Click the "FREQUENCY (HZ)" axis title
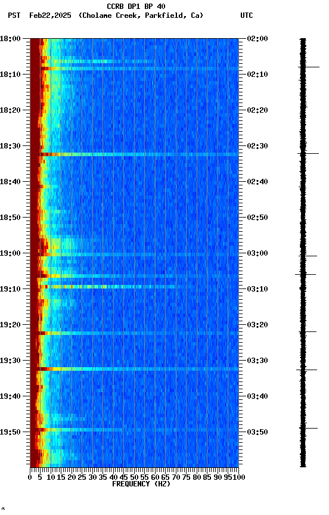Viewport: 329px width, 515px height. tap(141, 484)
